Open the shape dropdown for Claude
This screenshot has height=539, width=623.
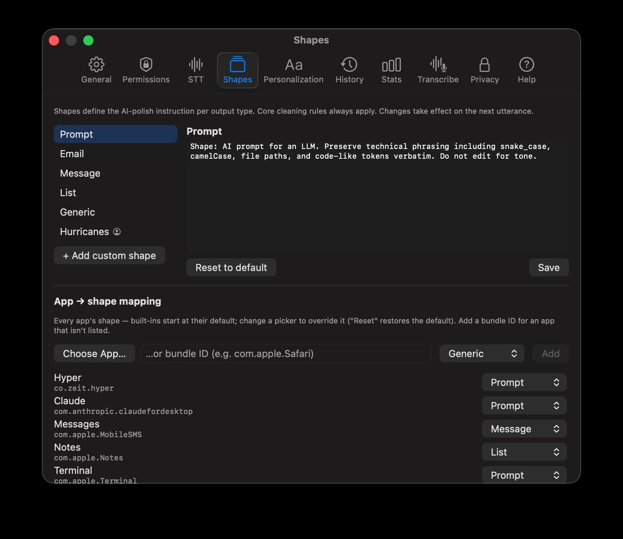[x=524, y=406]
